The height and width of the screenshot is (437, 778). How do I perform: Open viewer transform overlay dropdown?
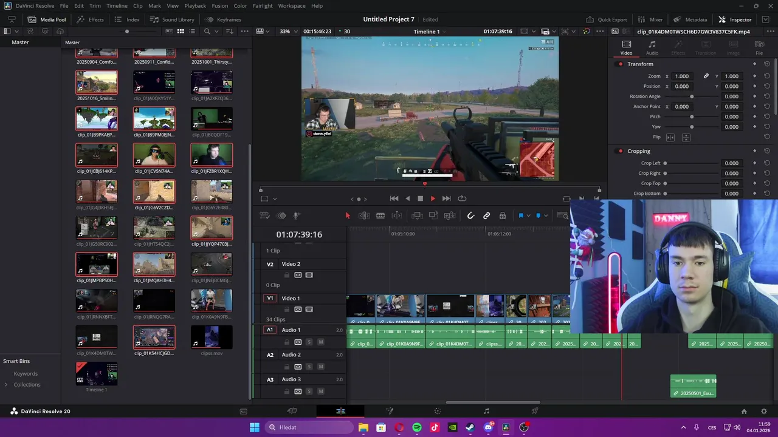(275, 198)
